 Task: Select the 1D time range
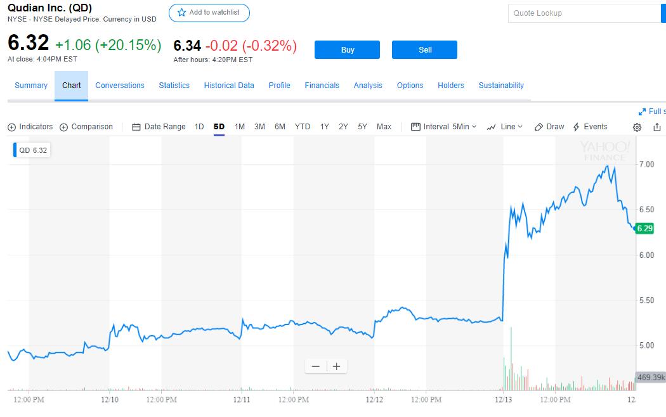199,127
